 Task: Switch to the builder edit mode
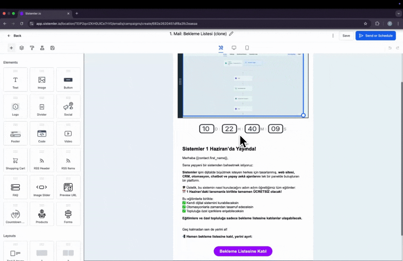coord(221,48)
